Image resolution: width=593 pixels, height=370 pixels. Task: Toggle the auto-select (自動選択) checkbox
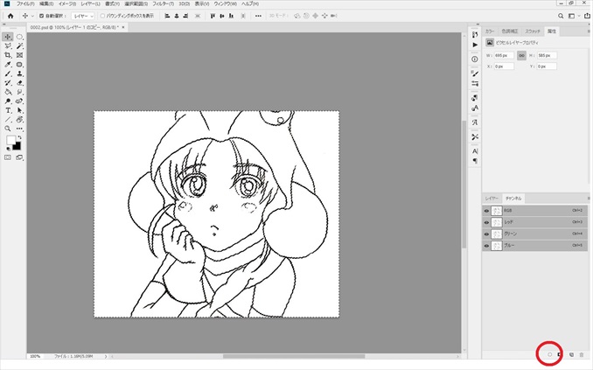click(x=42, y=16)
